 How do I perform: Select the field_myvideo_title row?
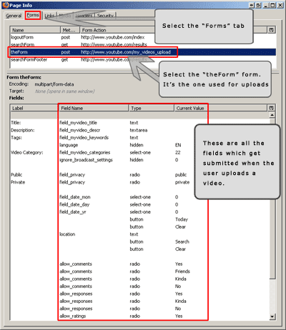point(139,123)
